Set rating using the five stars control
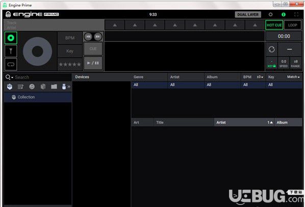 point(70,64)
